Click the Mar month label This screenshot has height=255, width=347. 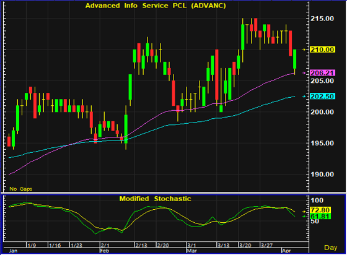point(191,251)
